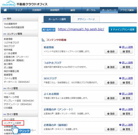138x135 pixels.
Task: Click the Cloud office logo
Action: (x=9, y=4)
